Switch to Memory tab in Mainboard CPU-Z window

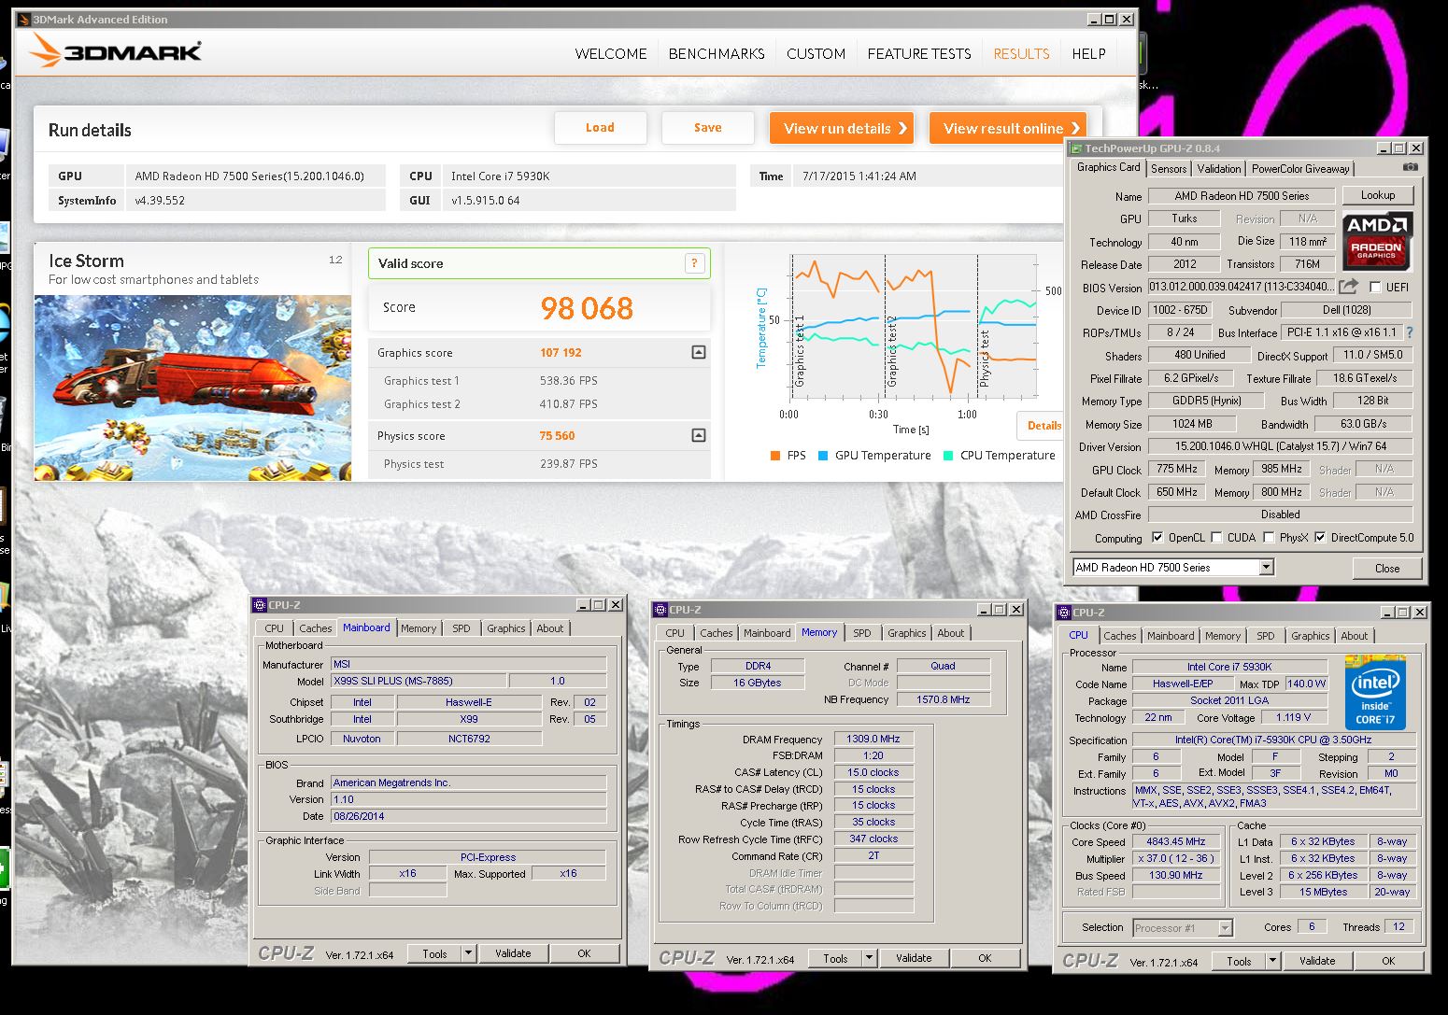(x=419, y=628)
